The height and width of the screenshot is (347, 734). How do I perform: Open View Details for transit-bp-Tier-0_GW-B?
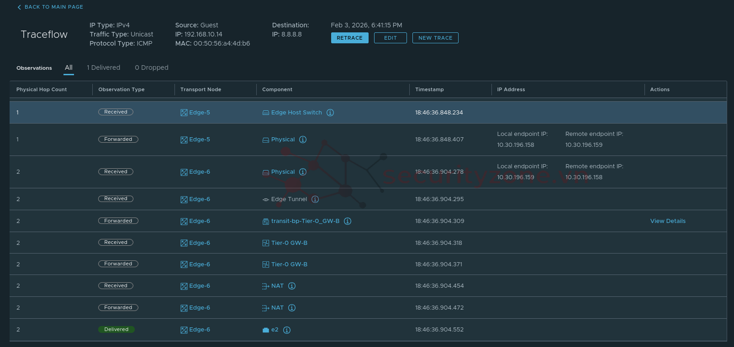(668, 221)
